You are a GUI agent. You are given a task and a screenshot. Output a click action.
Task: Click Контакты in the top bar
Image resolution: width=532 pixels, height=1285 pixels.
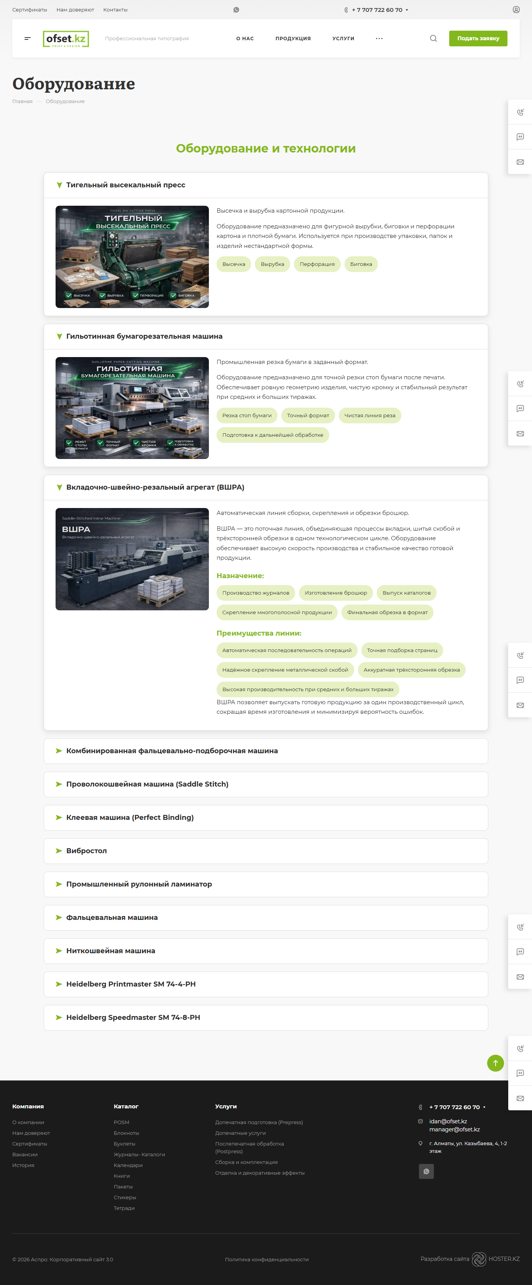(x=115, y=10)
